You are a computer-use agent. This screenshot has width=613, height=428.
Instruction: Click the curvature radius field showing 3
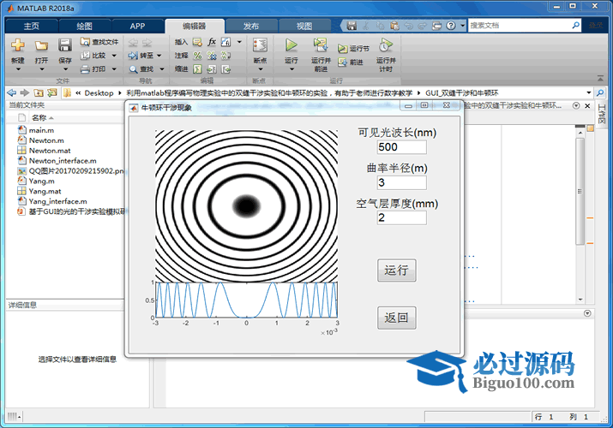[401, 182]
